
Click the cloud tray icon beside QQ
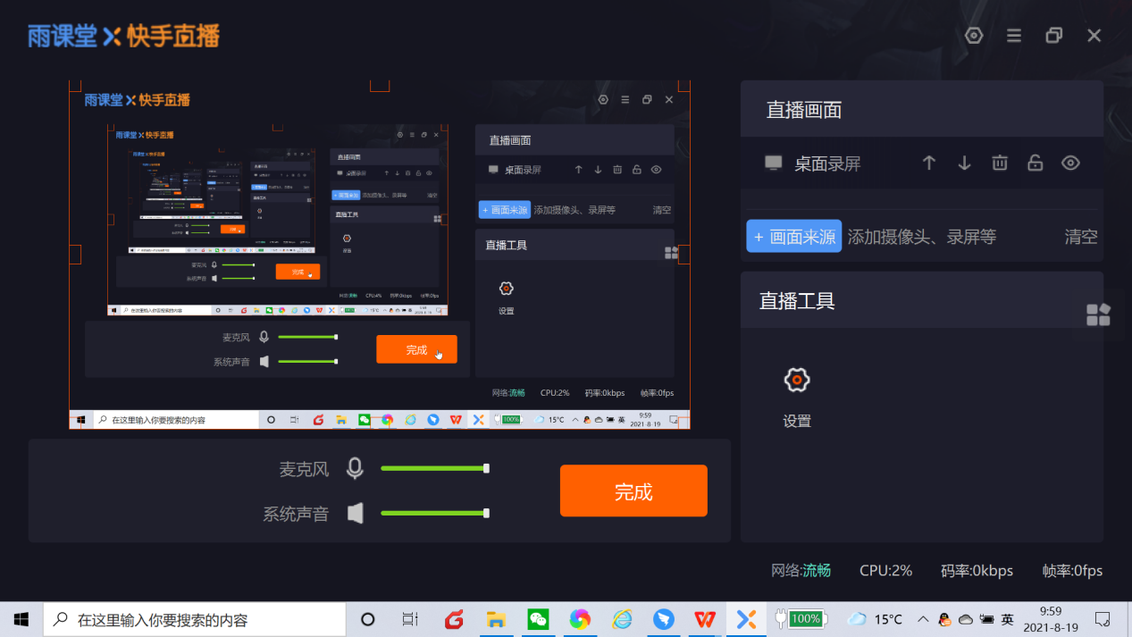tap(966, 619)
